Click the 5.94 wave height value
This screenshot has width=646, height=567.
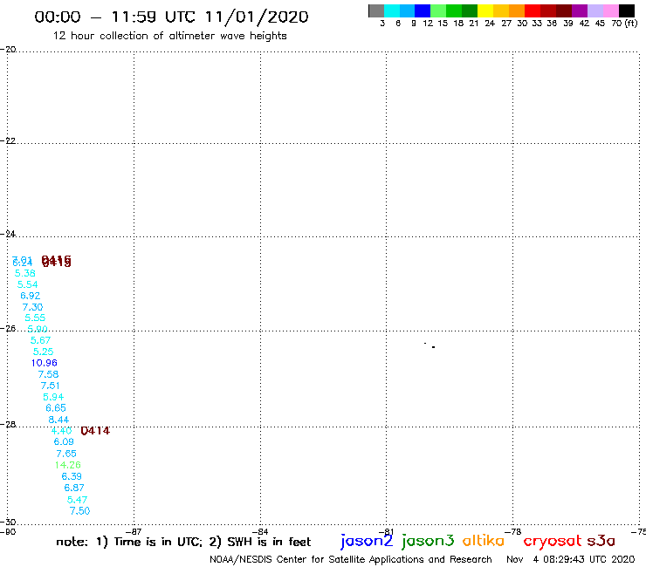(53, 398)
